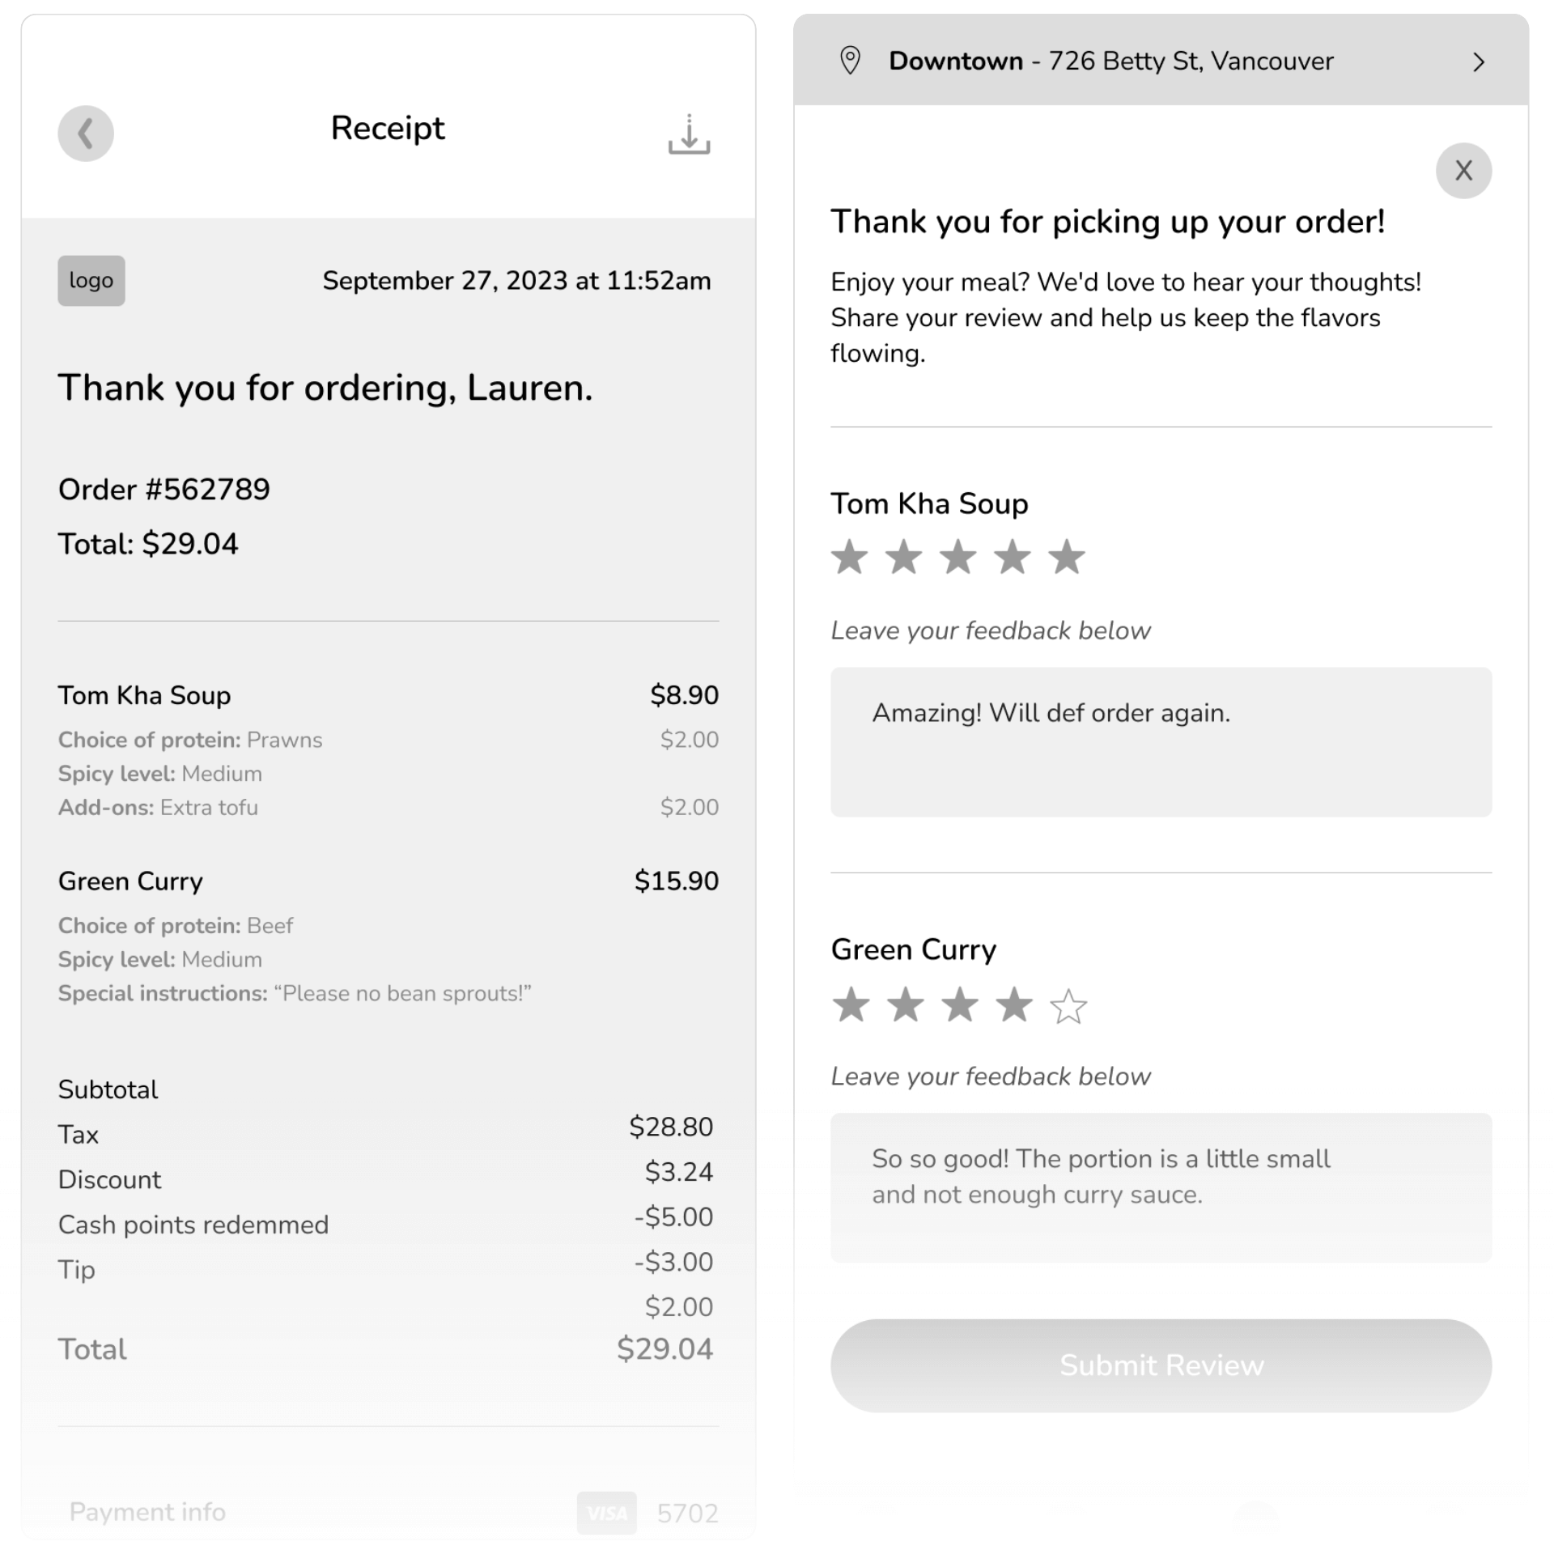The image size is (1554, 1554).
Task: Select the Green Curry item on receipt
Action: click(x=131, y=881)
